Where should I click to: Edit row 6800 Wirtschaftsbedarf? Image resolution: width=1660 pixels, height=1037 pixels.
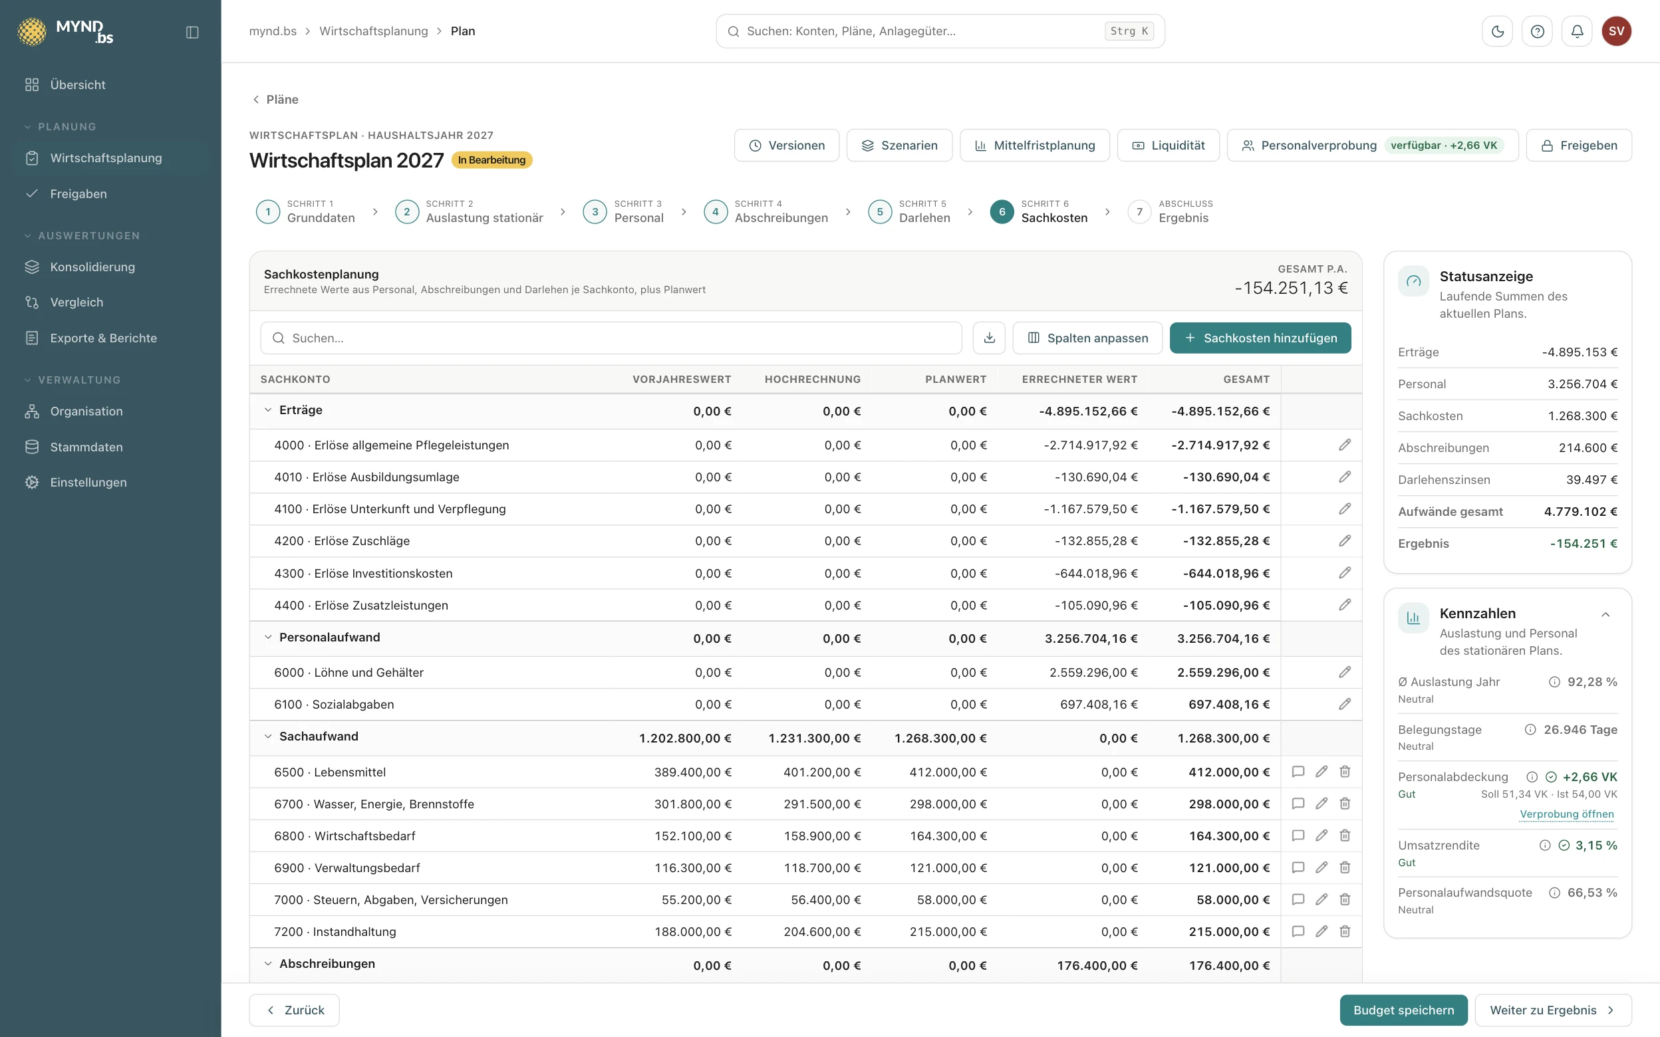tap(1321, 836)
